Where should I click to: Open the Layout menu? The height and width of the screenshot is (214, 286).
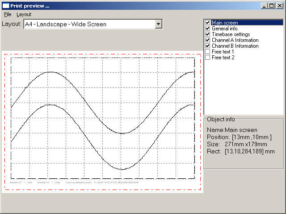pos(24,14)
